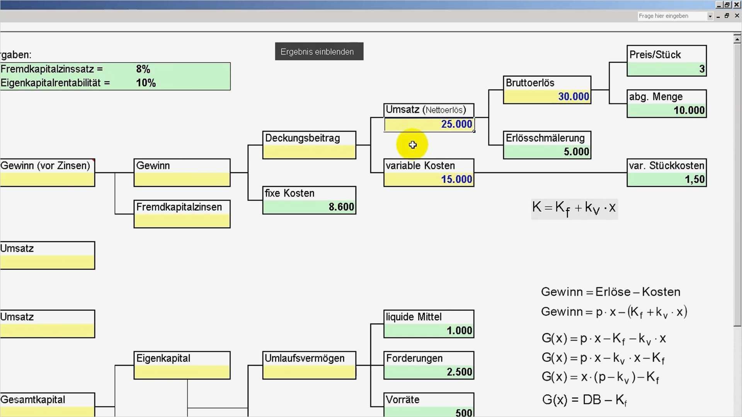
Task: Click the vertical scrollbar up arrow
Action: pos(737,39)
